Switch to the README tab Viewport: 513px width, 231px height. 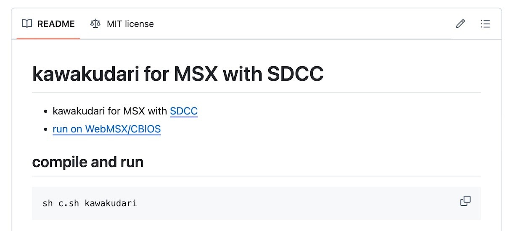pos(48,24)
